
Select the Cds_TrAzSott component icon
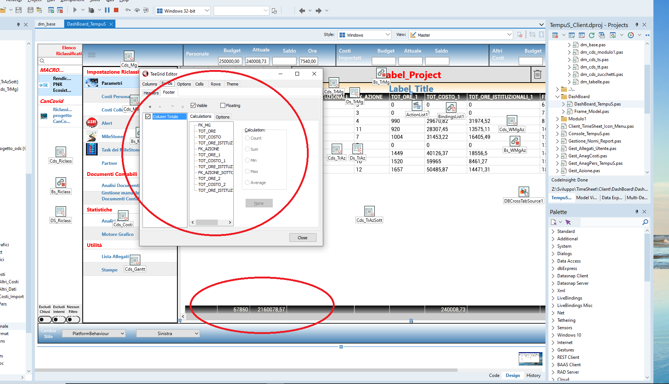tap(369, 211)
